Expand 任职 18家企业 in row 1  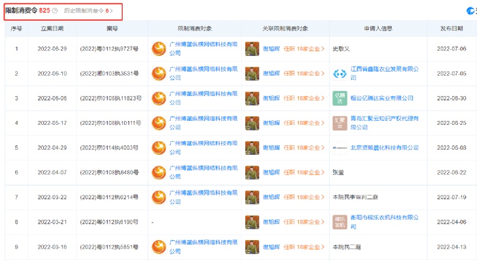304,49
